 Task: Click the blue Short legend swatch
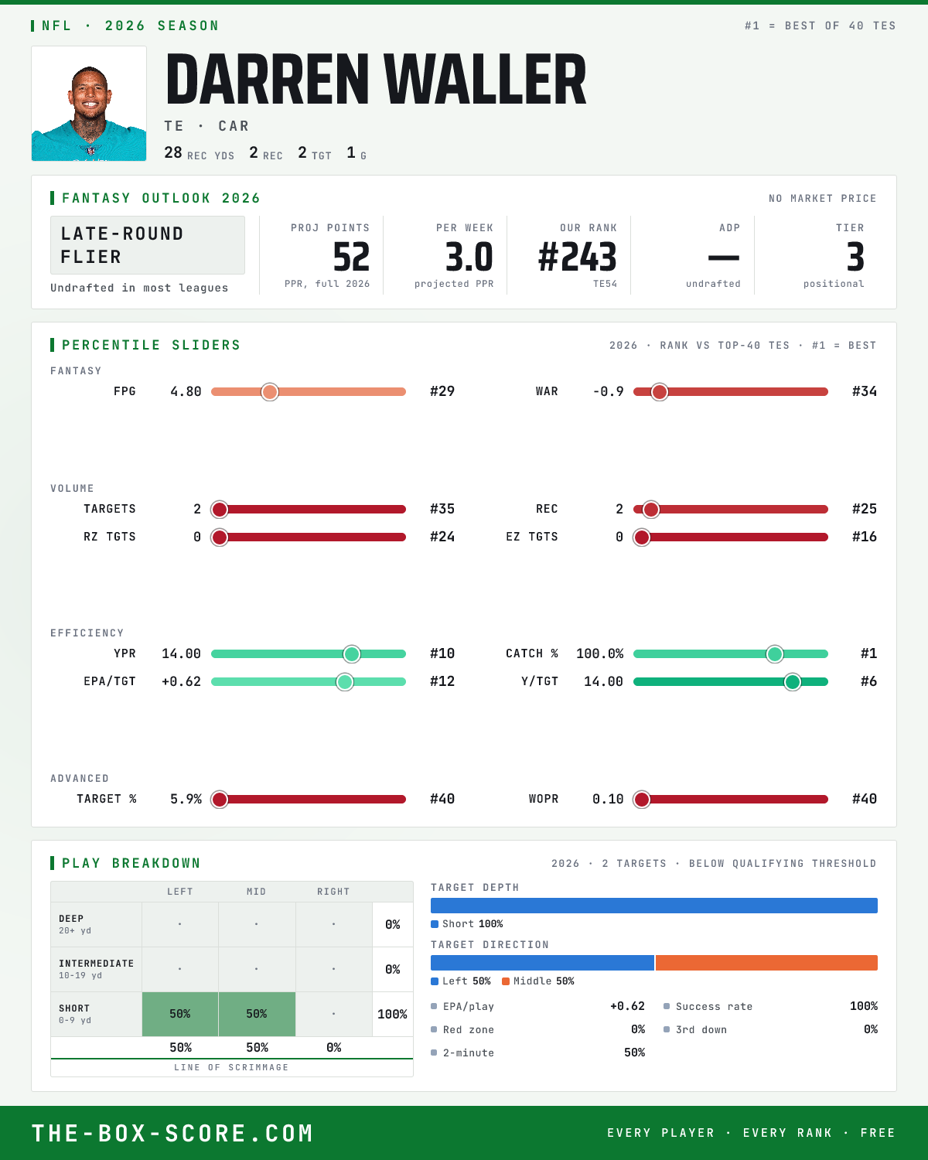tap(435, 924)
